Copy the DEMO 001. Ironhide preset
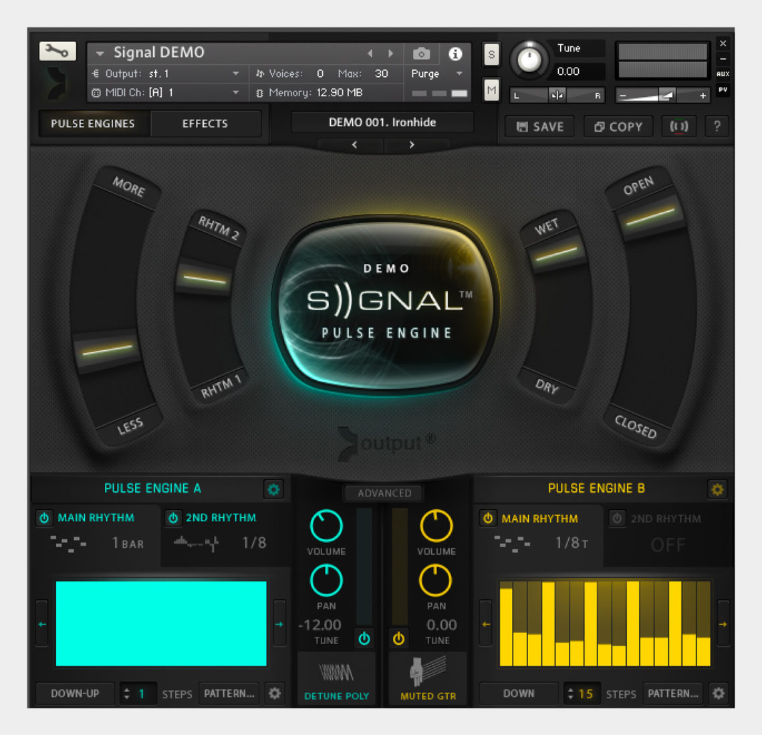Image resolution: width=762 pixels, height=735 pixels. pos(617,126)
